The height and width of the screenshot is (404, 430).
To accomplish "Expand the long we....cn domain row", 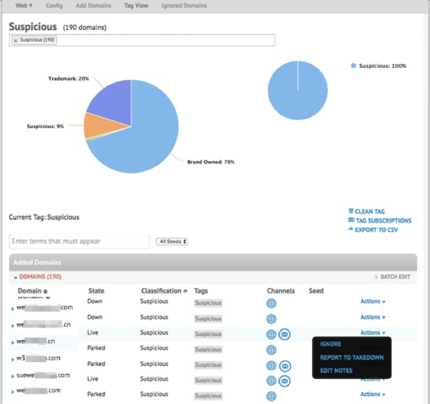I will [13, 325].
